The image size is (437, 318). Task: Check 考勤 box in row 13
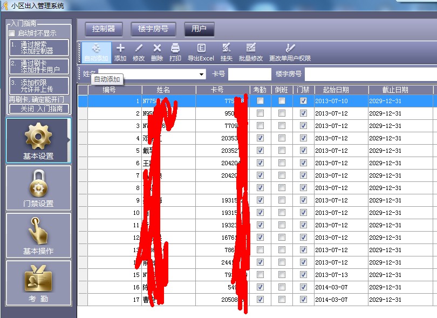(260, 249)
